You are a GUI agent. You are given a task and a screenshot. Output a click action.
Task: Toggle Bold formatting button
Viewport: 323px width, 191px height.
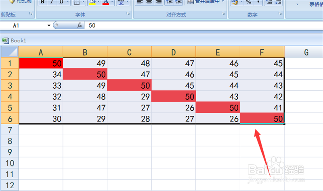(42, 2)
